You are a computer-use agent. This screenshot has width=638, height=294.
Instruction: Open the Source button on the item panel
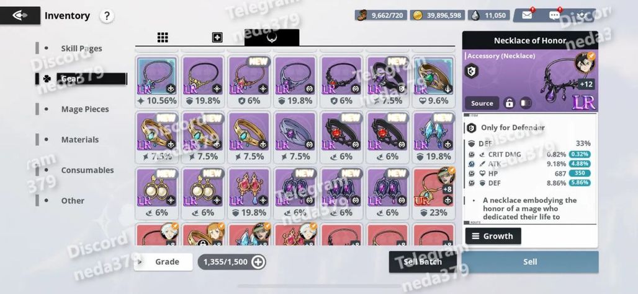pos(482,103)
